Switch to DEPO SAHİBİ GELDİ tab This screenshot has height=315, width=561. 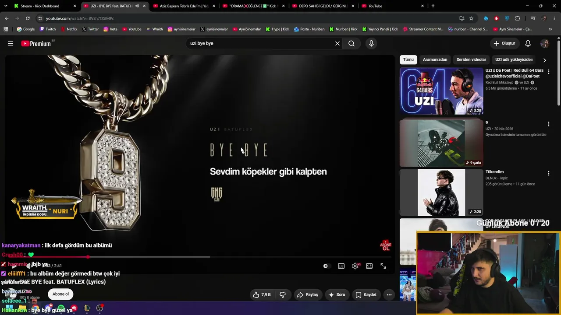coord(323,6)
